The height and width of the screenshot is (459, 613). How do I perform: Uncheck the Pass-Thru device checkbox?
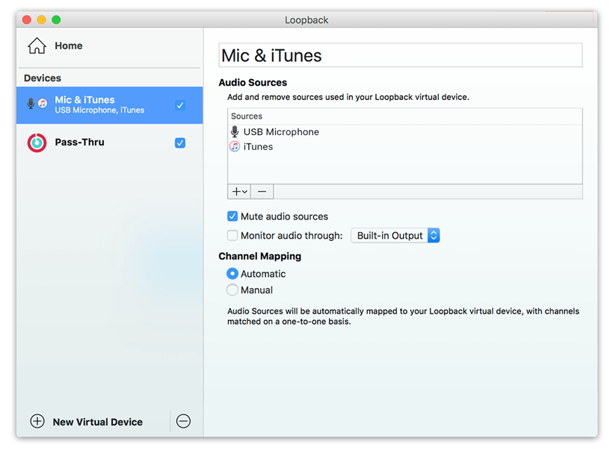[x=180, y=143]
